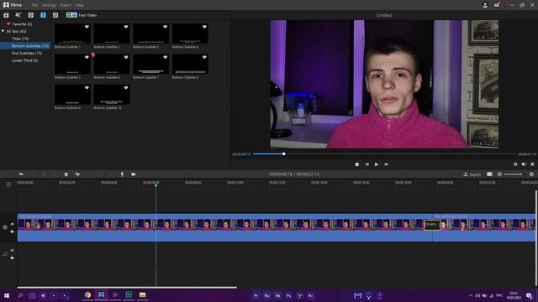This screenshot has height=302, width=538.
Task: Select the End Subtitles (15) category
Action: (x=27, y=54)
